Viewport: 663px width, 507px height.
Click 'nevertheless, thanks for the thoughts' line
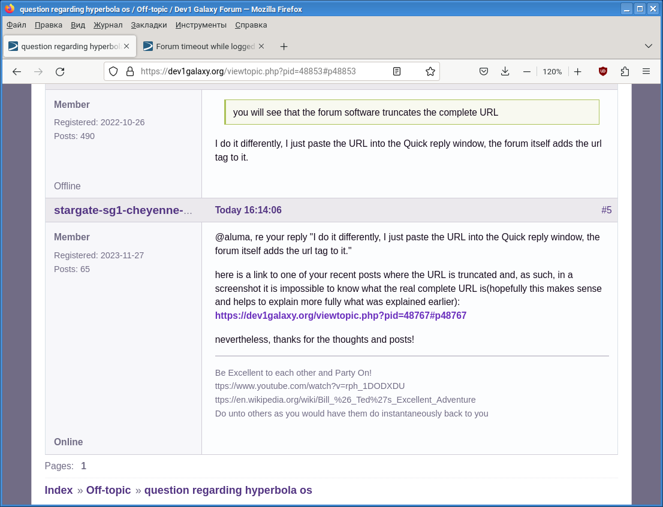pos(314,340)
